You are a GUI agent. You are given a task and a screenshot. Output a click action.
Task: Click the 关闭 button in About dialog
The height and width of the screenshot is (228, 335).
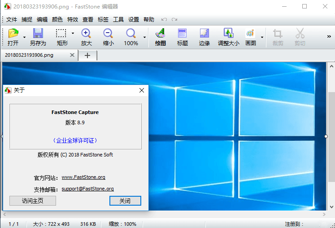point(125,201)
